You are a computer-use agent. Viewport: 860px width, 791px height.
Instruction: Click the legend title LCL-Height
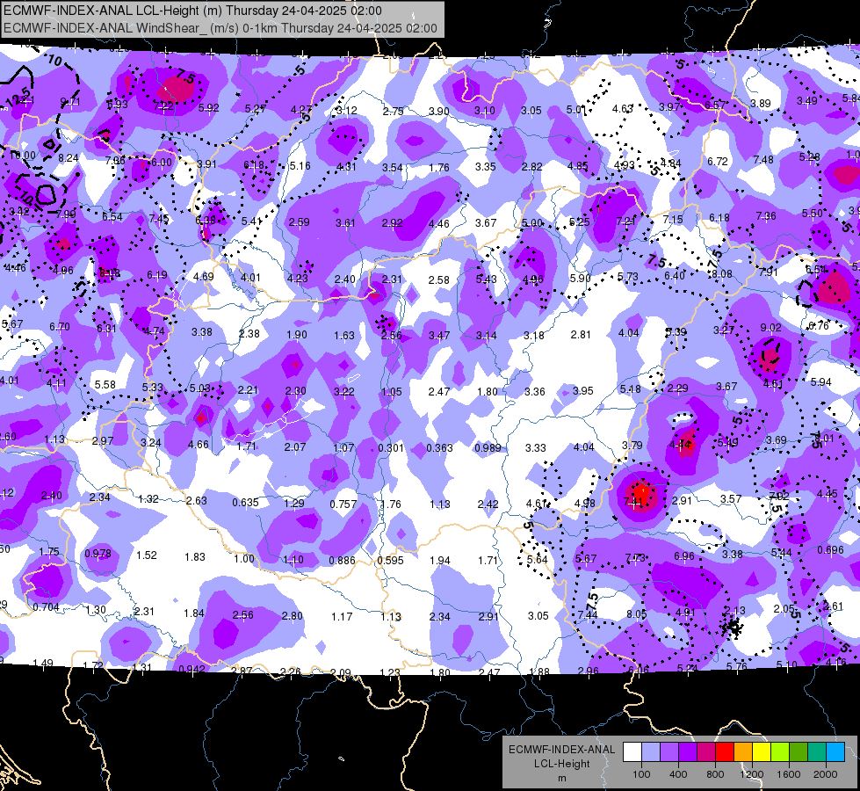tap(561, 764)
